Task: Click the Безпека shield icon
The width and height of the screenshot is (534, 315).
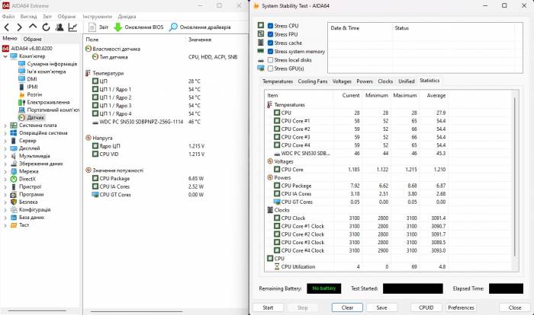Action: (x=14, y=202)
